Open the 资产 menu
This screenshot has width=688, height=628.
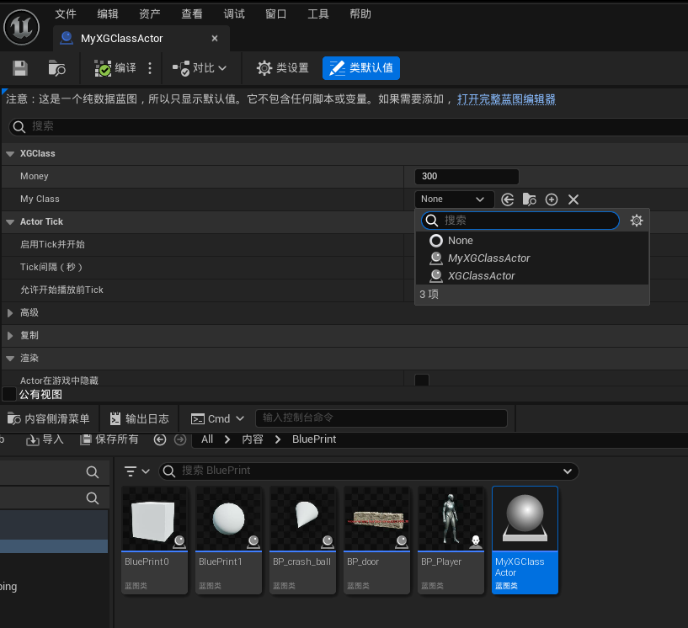pyautogui.click(x=150, y=14)
